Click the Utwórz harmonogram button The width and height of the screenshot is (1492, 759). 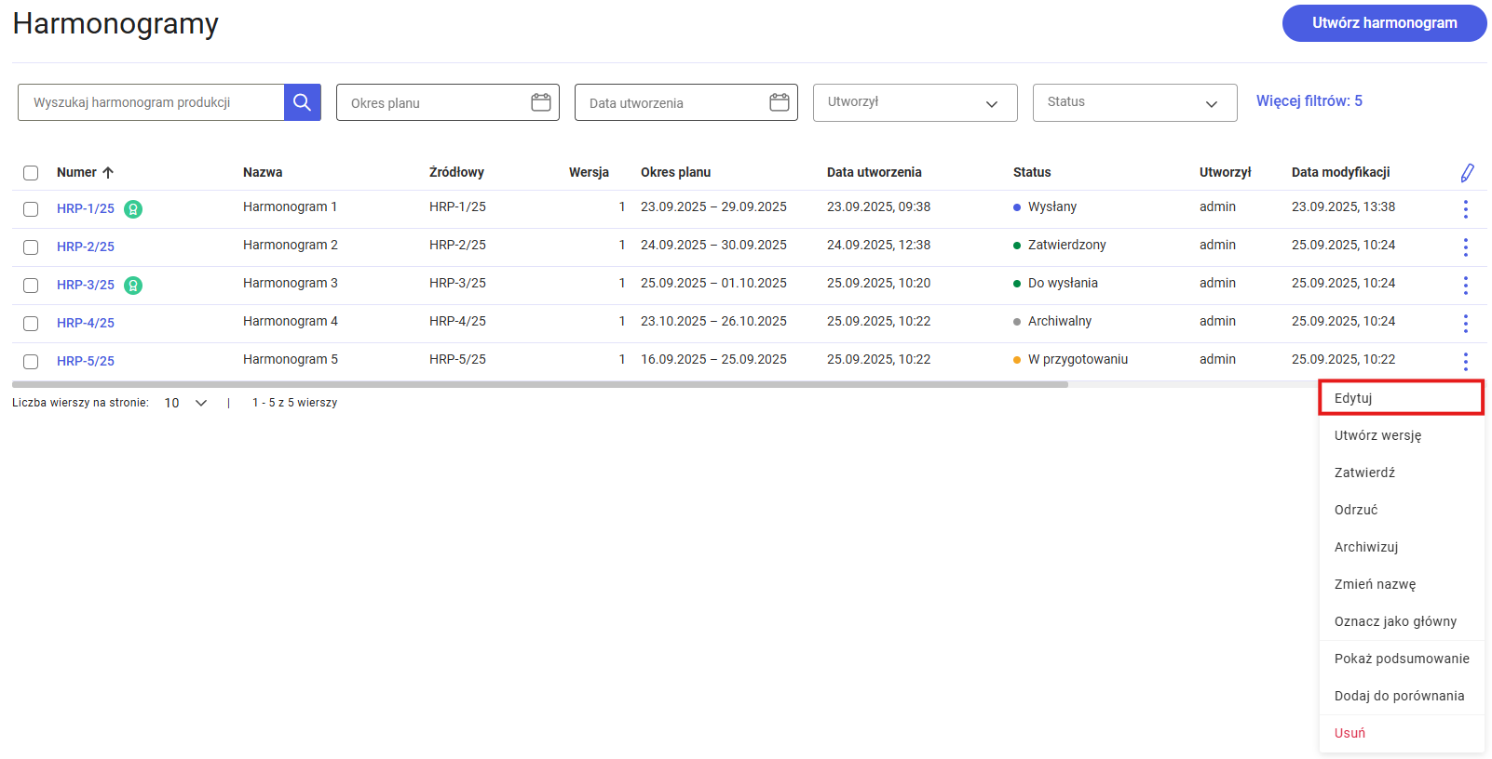[x=1384, y=23]
